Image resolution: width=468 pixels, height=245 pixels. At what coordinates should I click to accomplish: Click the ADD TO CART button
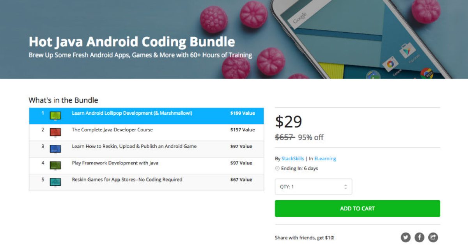pyautogui.click(x=357, y=208)
